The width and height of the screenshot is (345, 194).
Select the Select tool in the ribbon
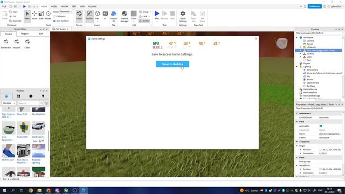point(27,15)
